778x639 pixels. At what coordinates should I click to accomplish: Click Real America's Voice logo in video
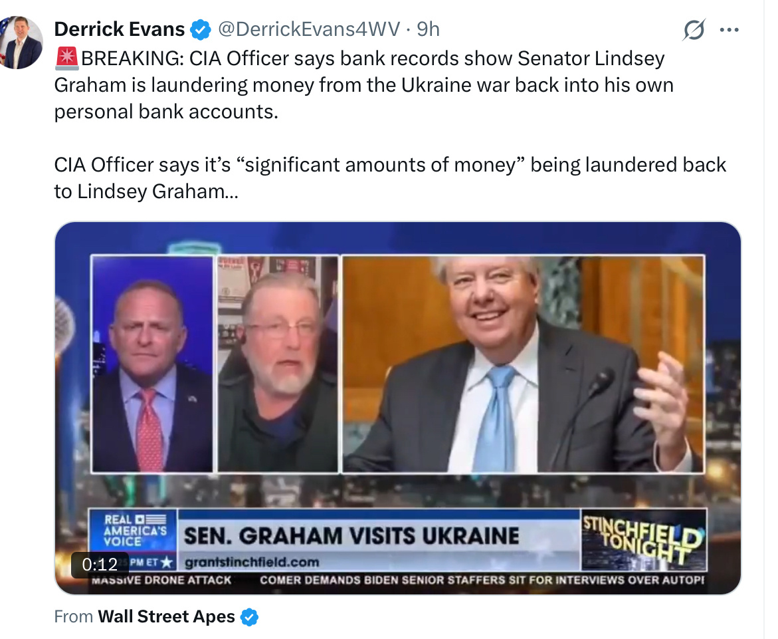pos(133,531)
